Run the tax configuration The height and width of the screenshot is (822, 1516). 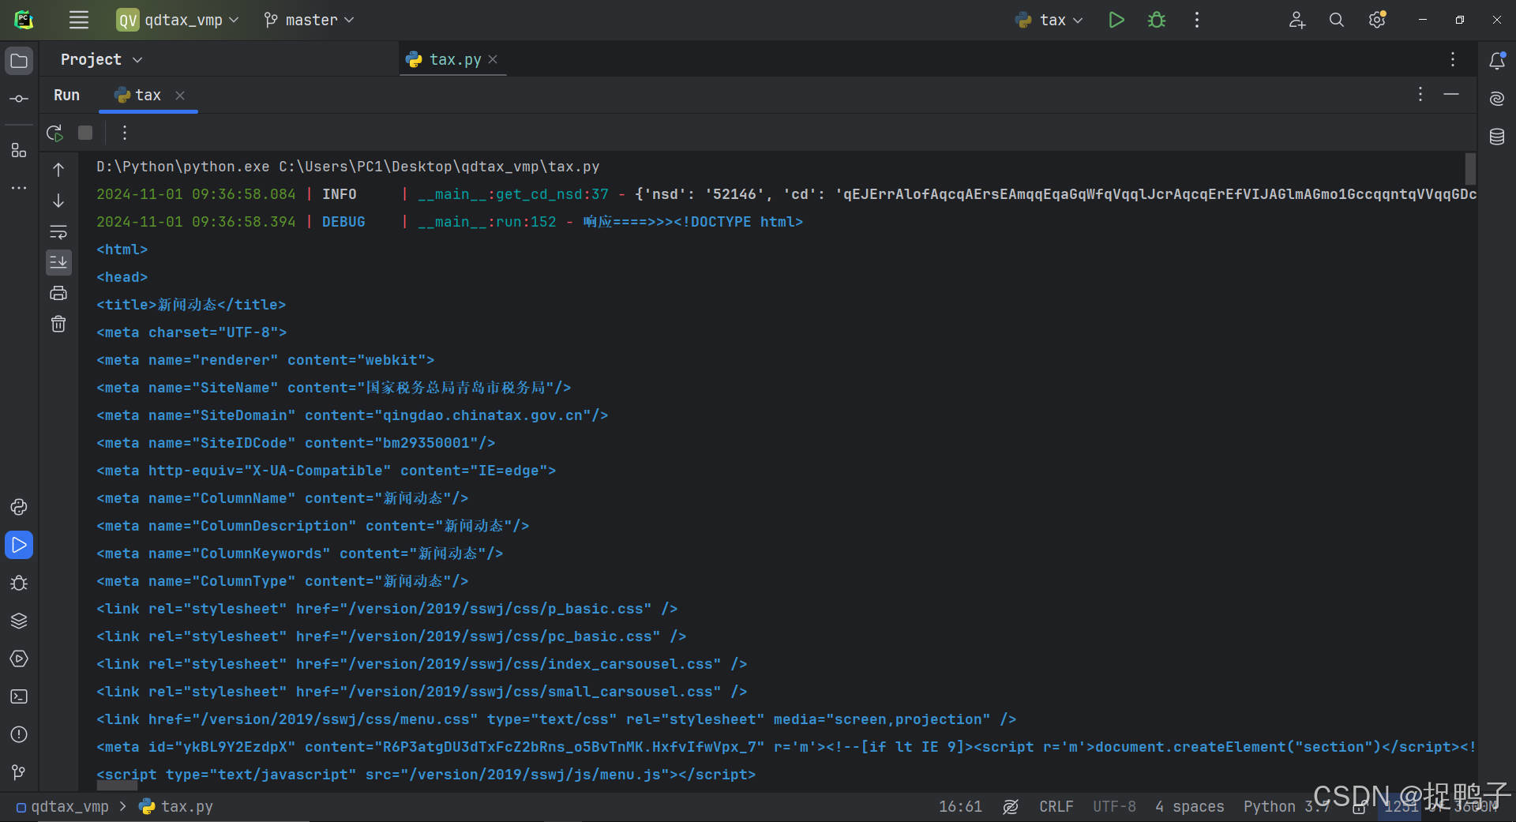(x=1116, y=20)
